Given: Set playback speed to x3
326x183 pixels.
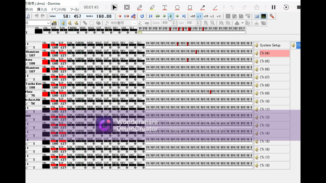Looking at the screenshot, I should point(218,16).
